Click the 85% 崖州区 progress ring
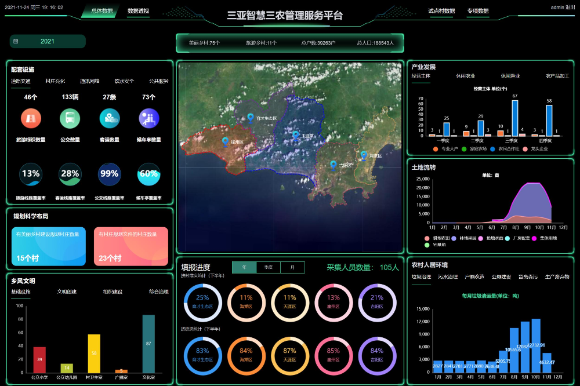 [333, 356]
